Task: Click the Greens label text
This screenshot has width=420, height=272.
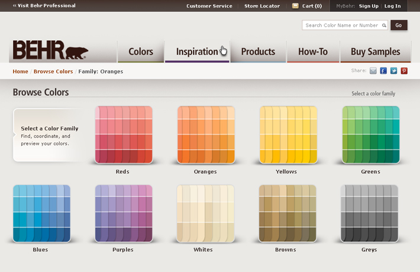Action: pyautogui.click(x=370, y=171)
